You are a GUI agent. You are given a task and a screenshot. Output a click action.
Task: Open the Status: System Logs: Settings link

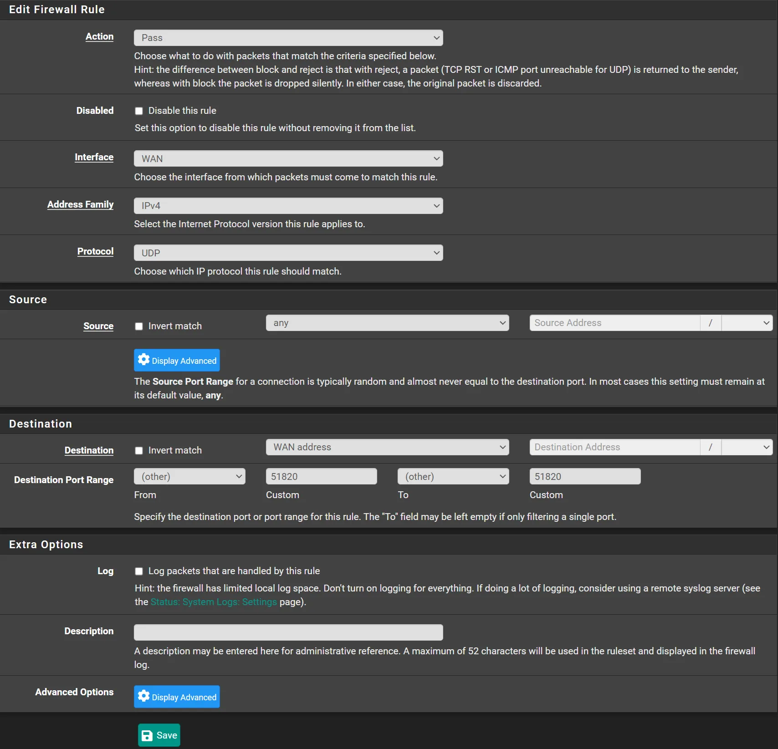[x=214, y=602]
